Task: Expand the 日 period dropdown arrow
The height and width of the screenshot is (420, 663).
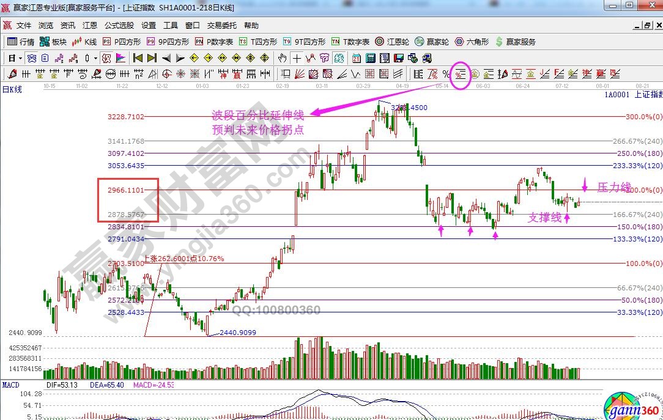Action: pyautogui.click(x=20, y=58)
